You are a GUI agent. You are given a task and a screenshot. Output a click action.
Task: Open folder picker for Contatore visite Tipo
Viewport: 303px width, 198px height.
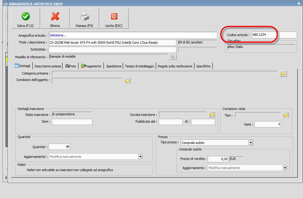point(285,115)
